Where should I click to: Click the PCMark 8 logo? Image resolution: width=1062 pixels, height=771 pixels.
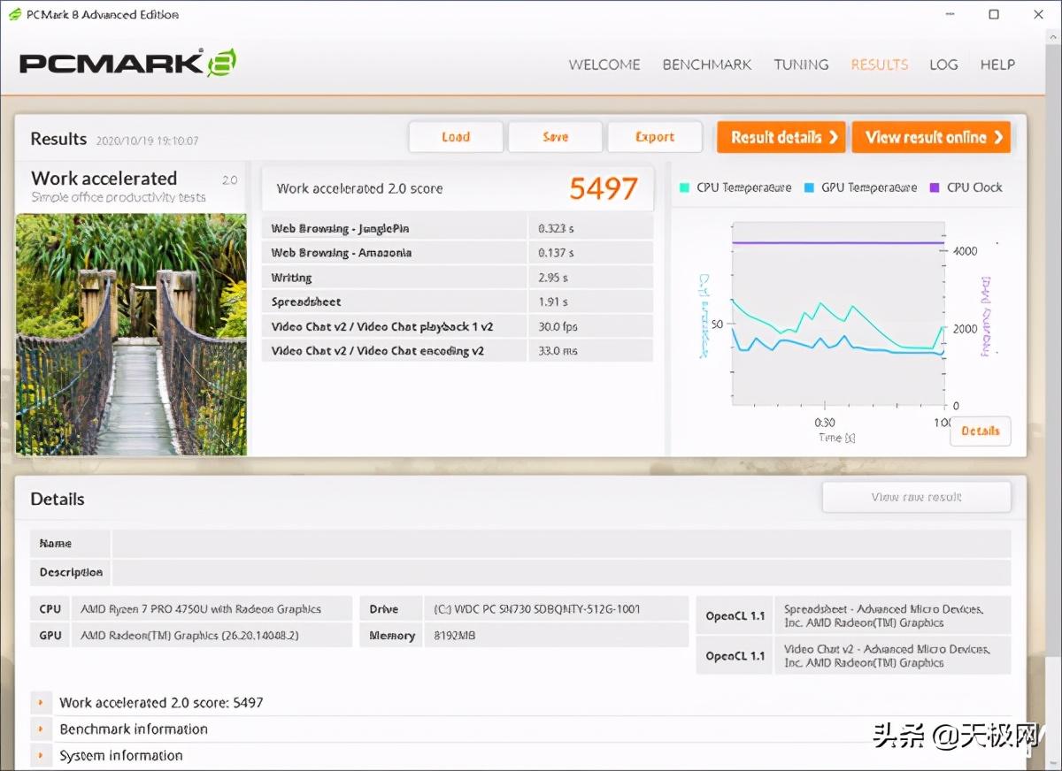tap(127, 63)
